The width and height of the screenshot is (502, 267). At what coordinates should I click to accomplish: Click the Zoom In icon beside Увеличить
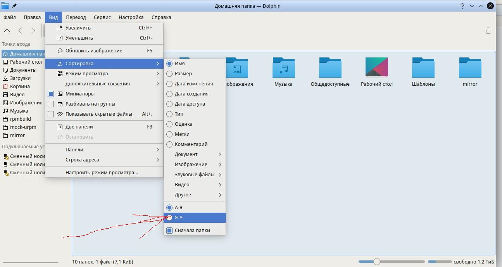pos(60,28)
